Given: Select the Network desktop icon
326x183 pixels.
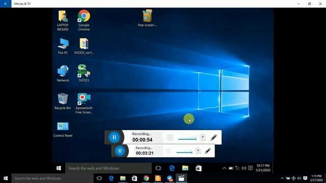Looking at the screenshot, I should click(63, 73).
